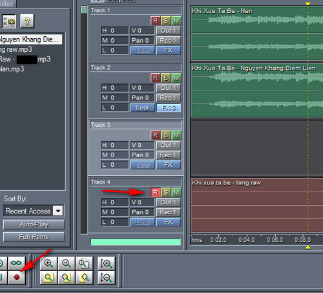Zoom to right edge of selection icon
Screen dimensions: 323x293
pyautogui.click(x=84, y=277)
